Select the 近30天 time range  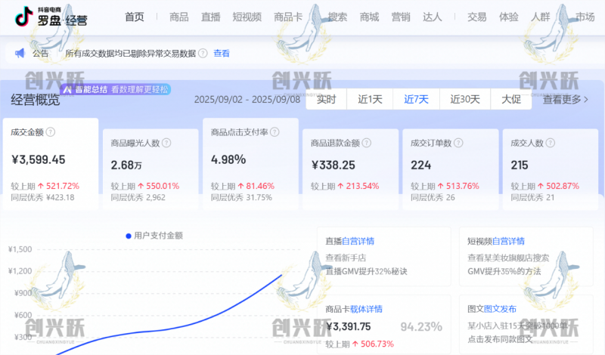click(465, 99)
